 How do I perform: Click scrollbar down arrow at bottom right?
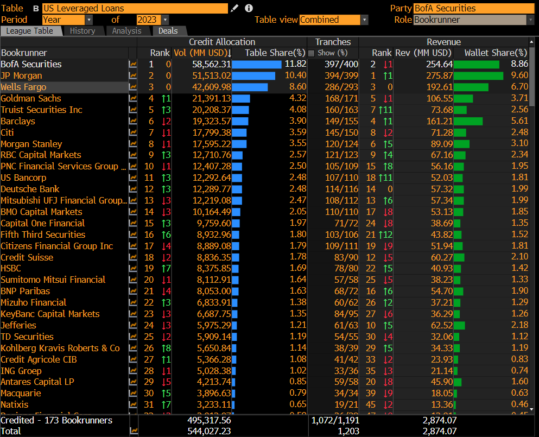[531, 409]
